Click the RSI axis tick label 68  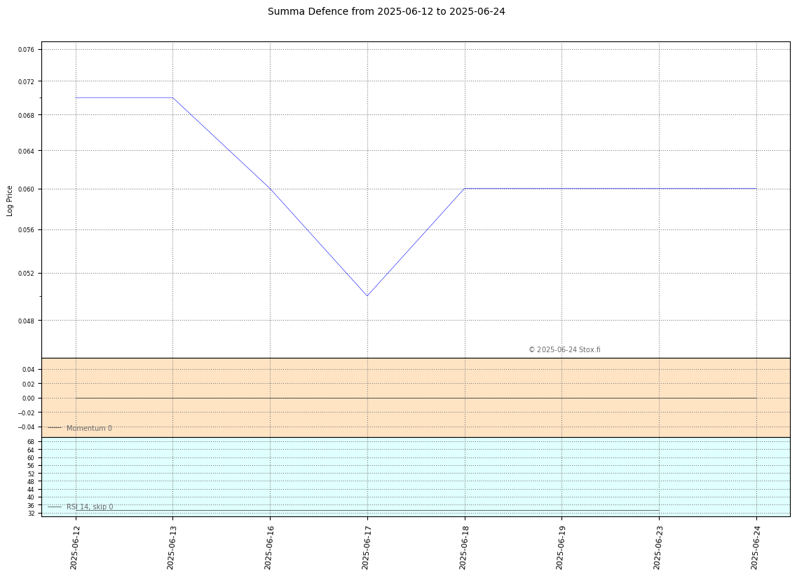click(x=32, y=442)
